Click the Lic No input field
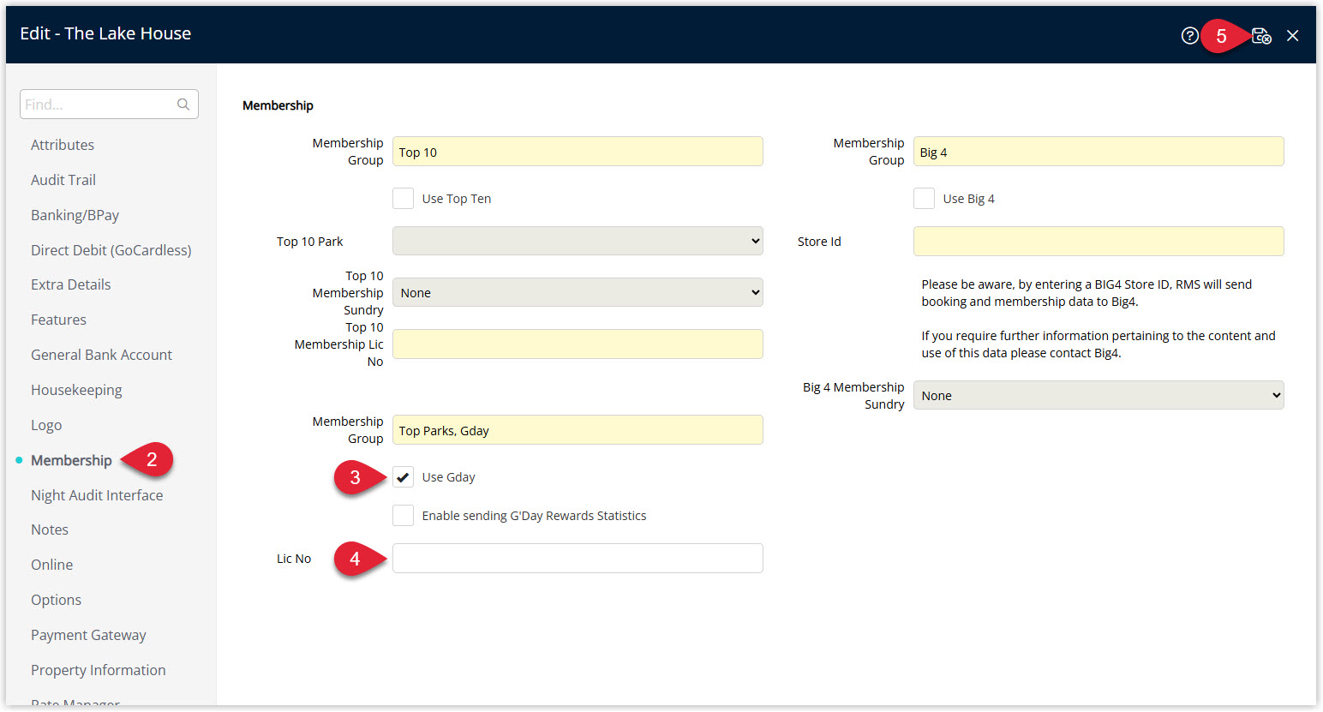 click(578, 558)
